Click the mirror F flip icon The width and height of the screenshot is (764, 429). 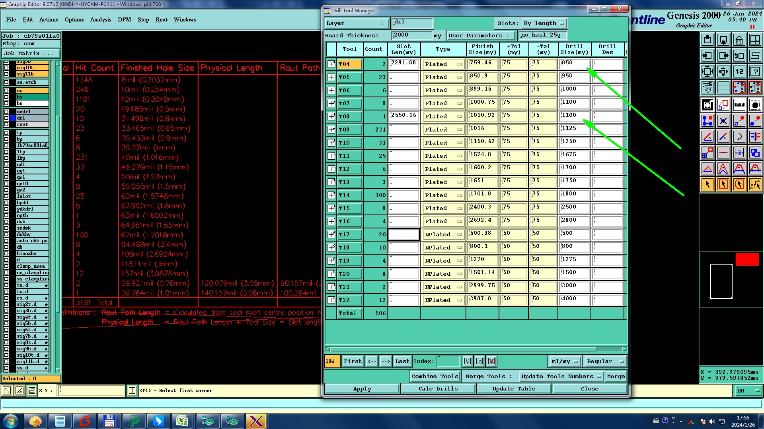[755, 137]
